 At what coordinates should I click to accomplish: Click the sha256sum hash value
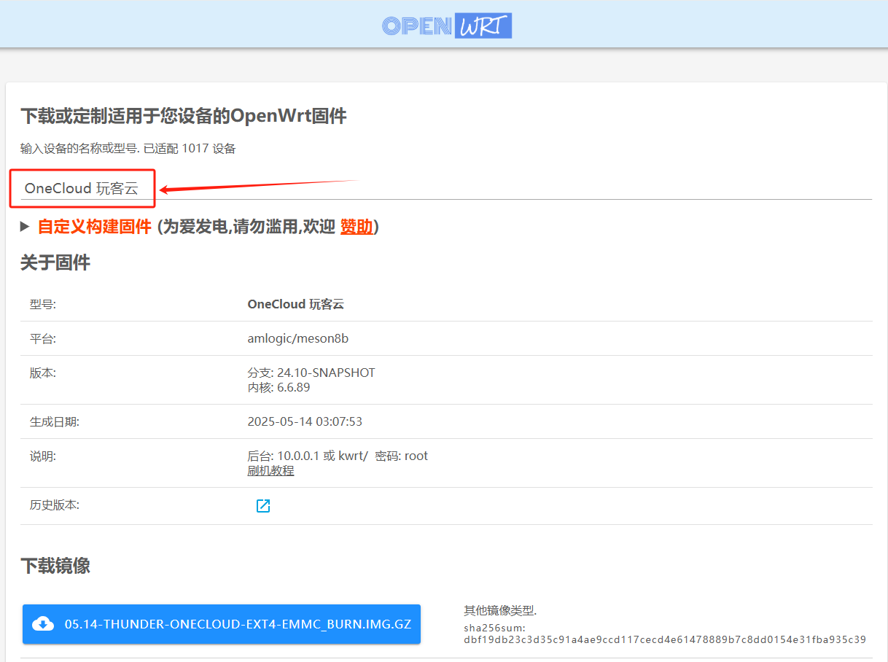coord(664,640)
